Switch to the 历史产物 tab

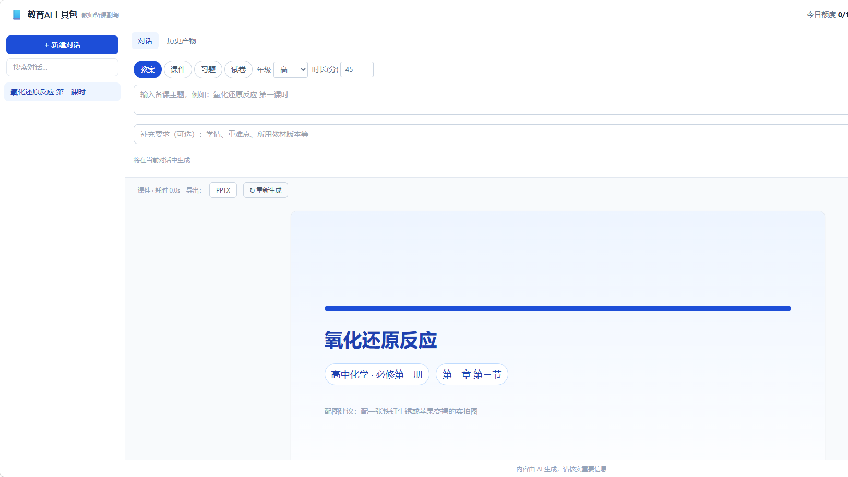click(x=182, y=41)
